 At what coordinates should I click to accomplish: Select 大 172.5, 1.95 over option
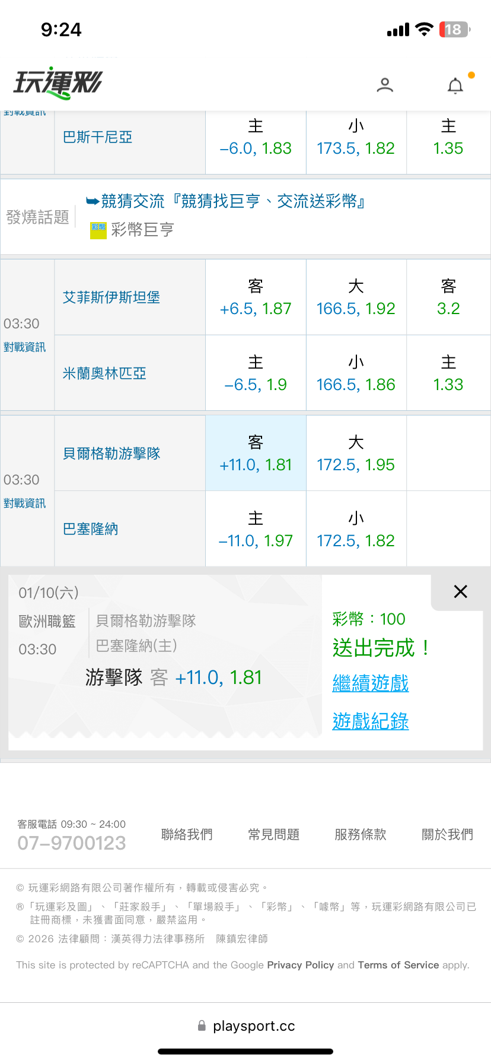pyautogui.click(x=356, y=454)
